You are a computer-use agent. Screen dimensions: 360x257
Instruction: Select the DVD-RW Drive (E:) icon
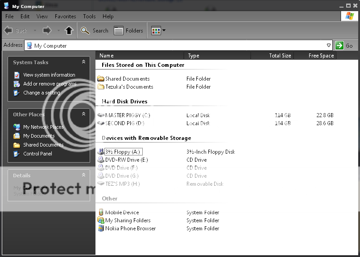pos(101,160)
